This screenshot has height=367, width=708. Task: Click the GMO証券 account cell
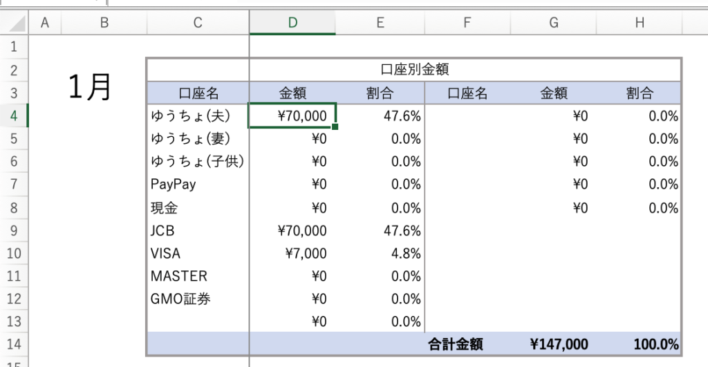[198, 299]
